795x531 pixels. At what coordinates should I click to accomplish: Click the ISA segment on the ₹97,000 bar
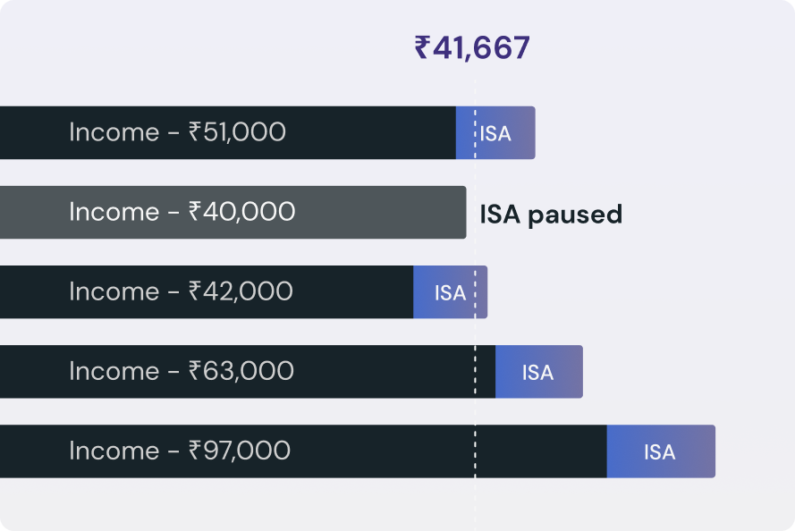coord(660,451)
